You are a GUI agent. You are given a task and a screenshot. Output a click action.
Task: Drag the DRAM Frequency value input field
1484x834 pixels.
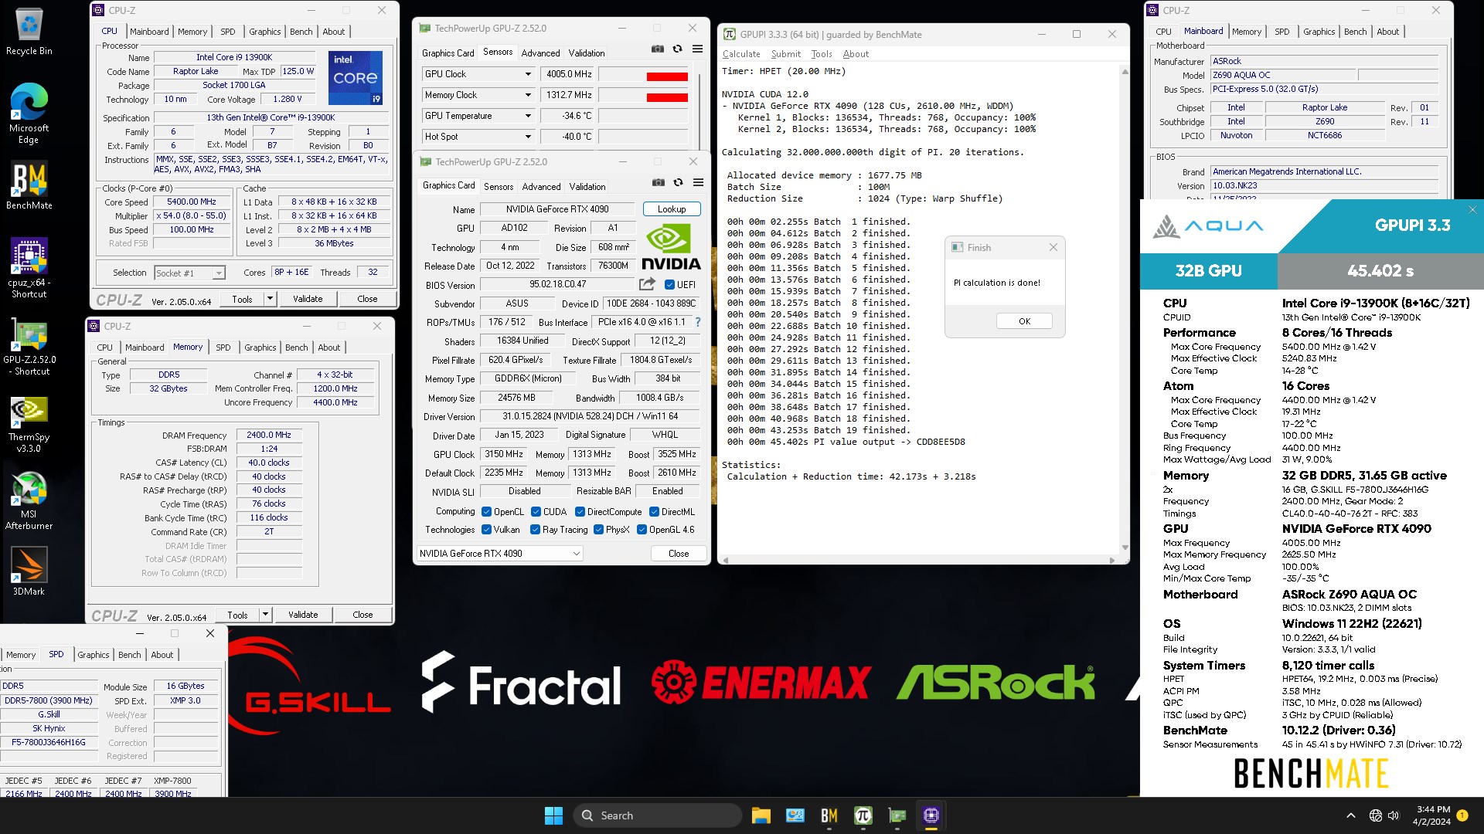coord(268,435)
